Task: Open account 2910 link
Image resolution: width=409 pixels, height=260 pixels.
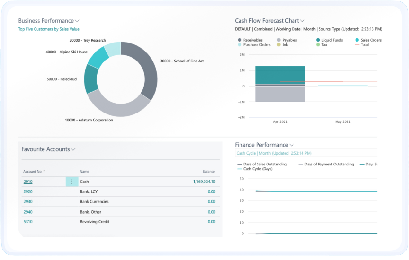Action: (x=28, y=182)
